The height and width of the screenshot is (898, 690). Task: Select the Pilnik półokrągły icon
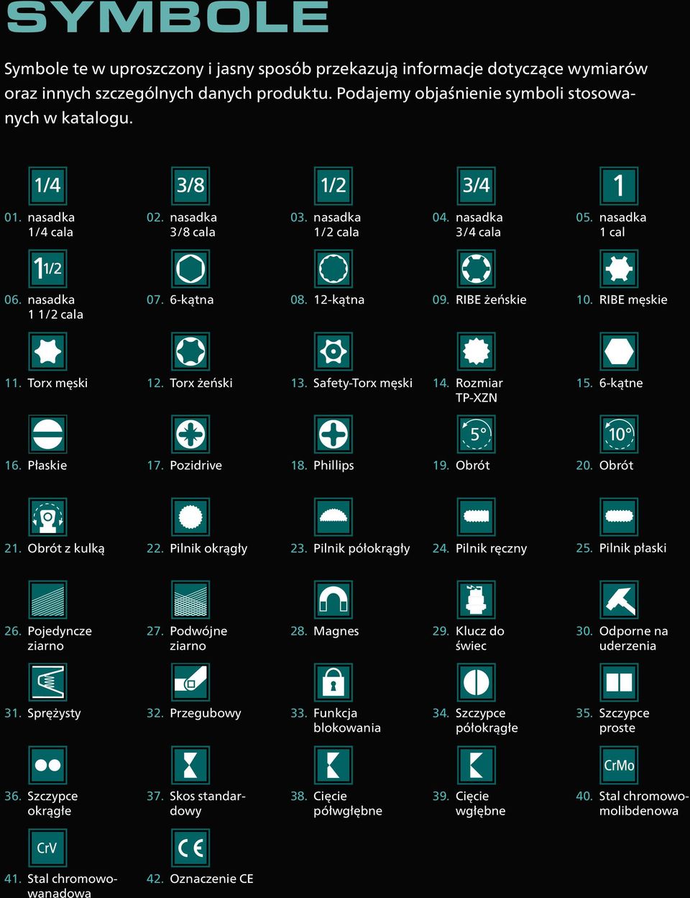click(x=333, y=517)
